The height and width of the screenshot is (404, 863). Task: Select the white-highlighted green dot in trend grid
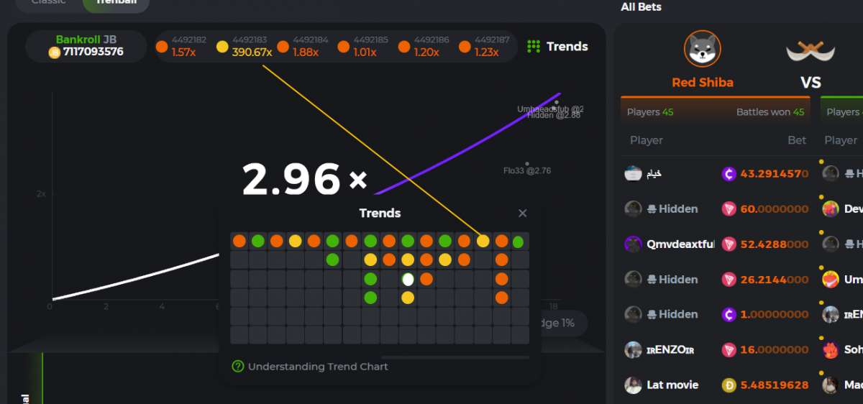pos(408,279)
